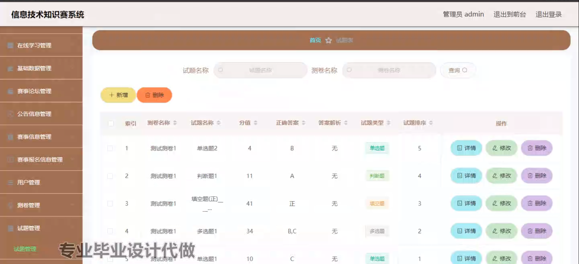
Task: Click 管理员 admin in header
Action: pos(463,14)
